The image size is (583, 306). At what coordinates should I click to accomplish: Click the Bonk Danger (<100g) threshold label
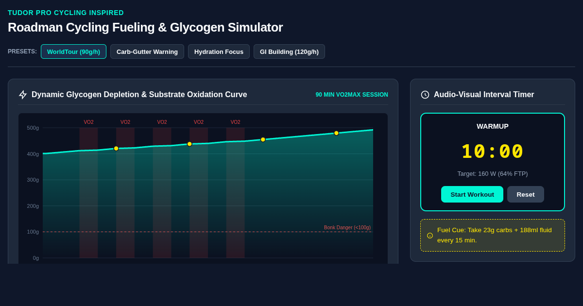347,227
